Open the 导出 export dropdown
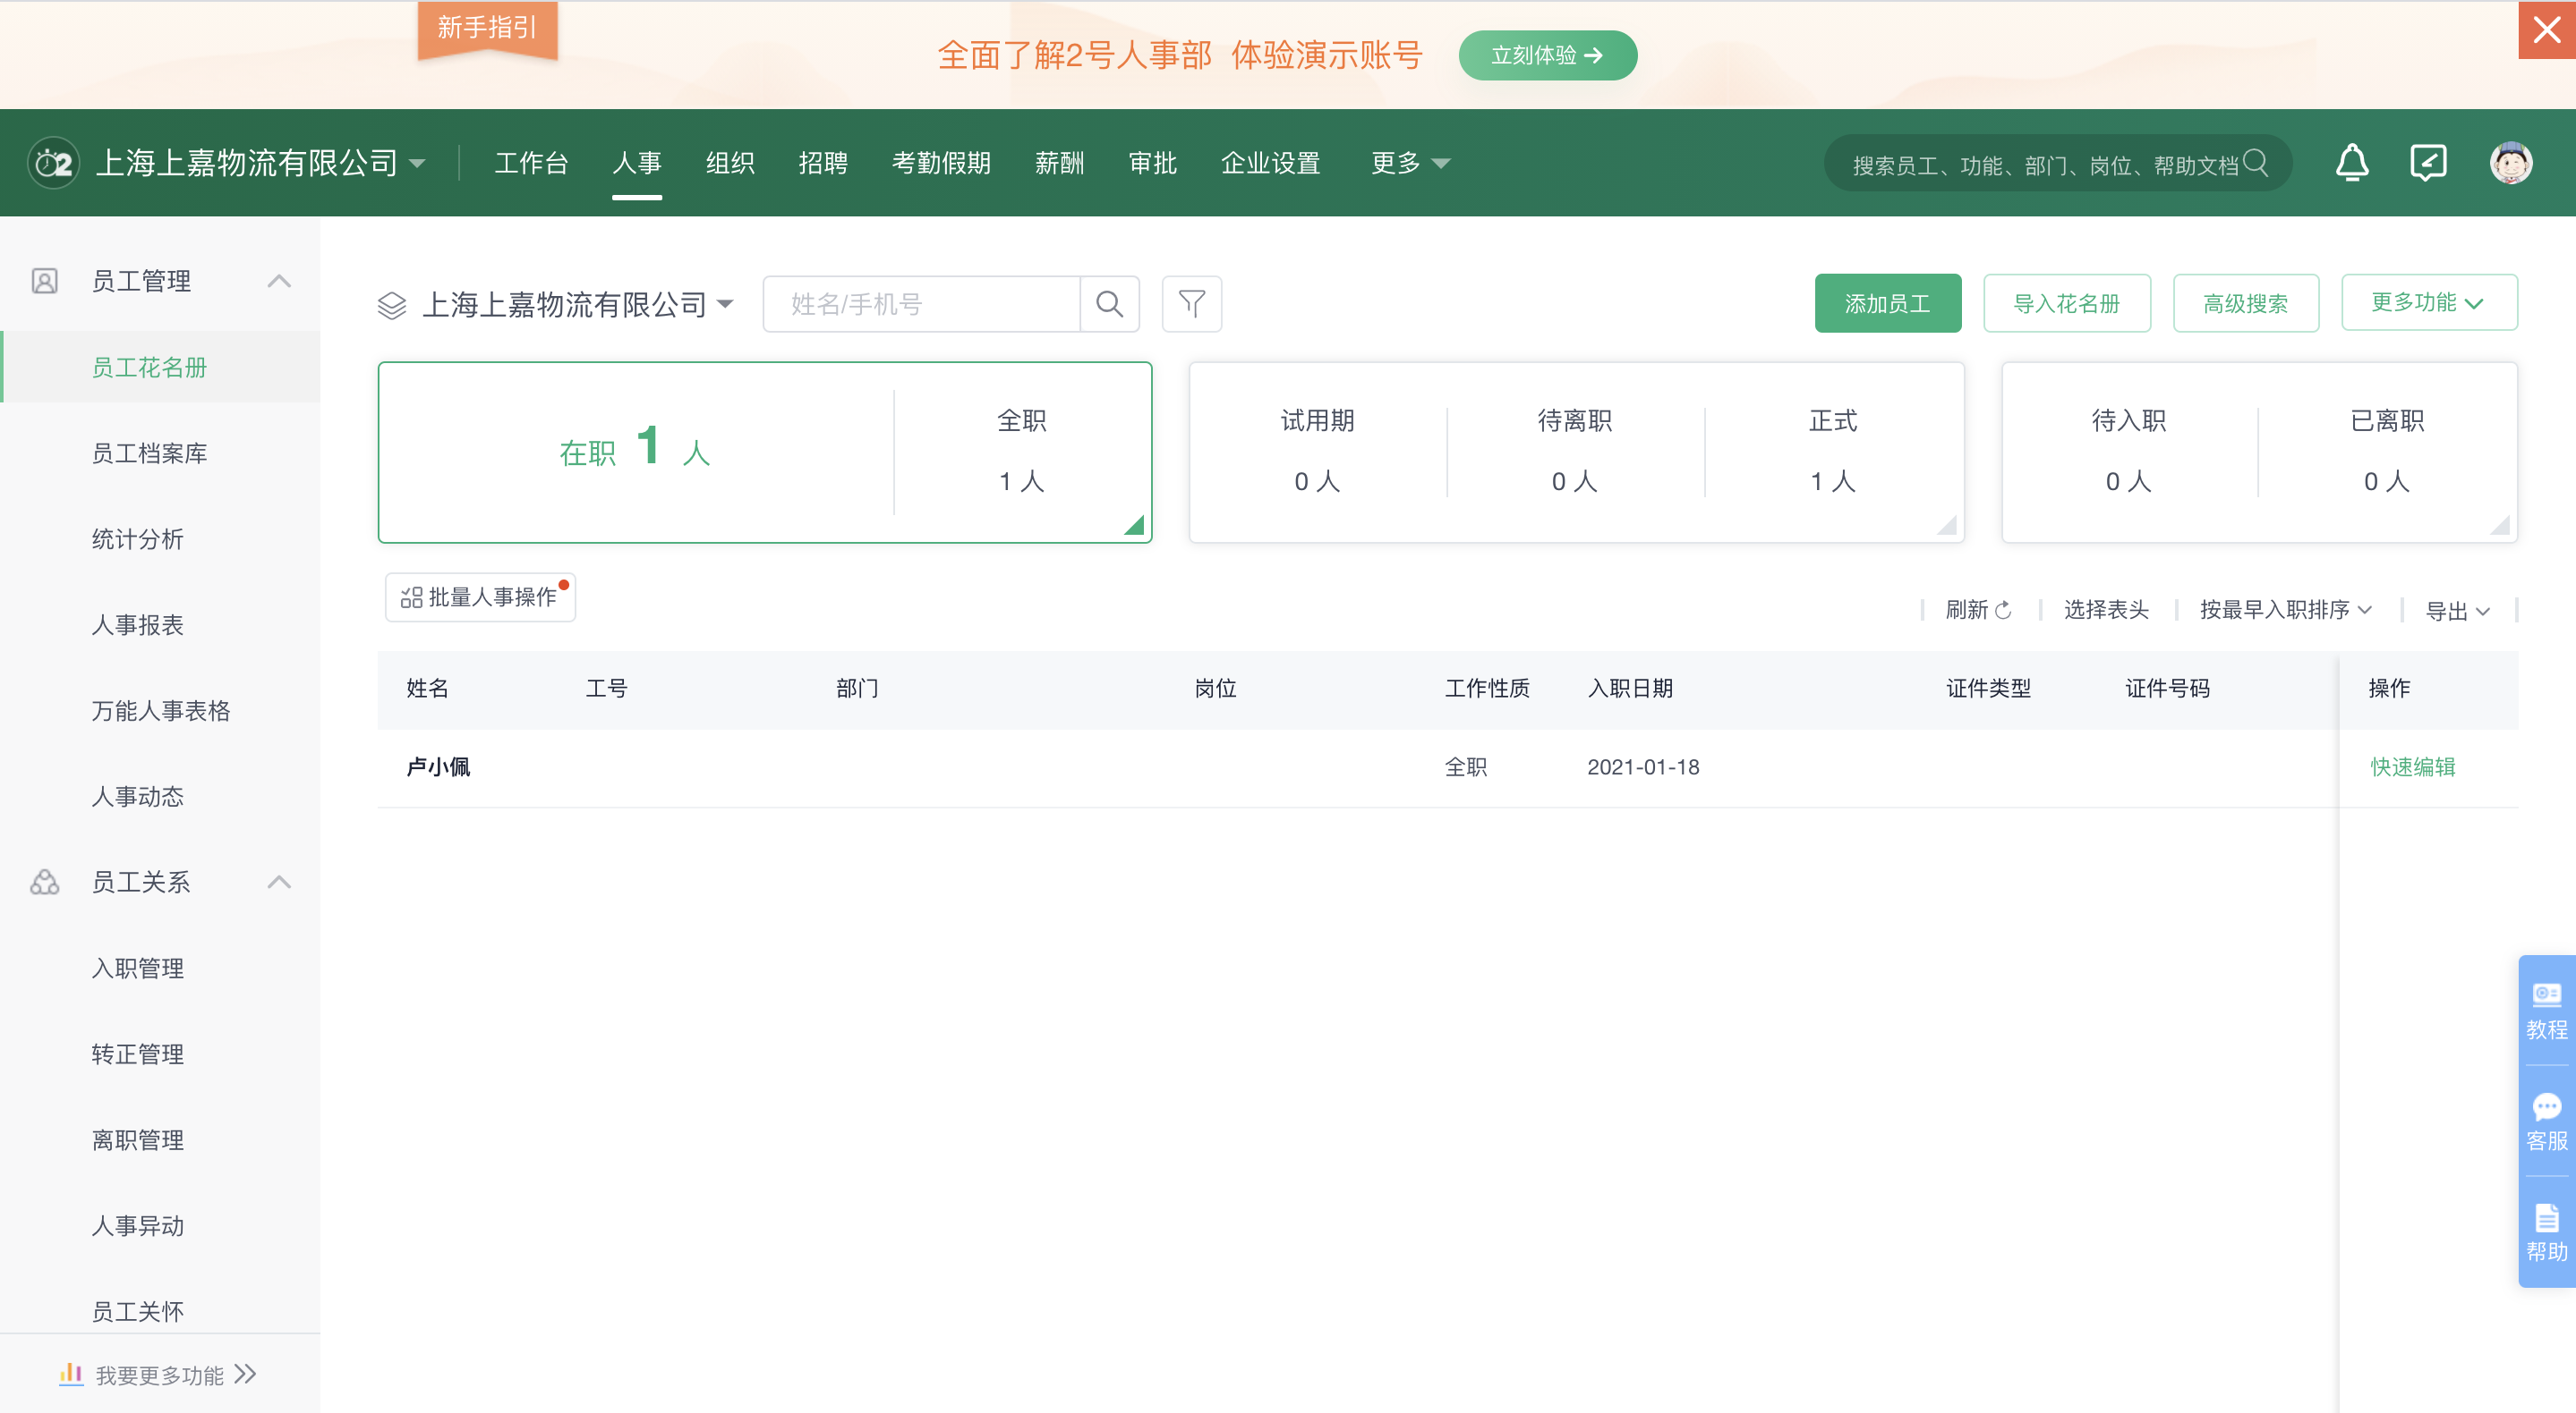The height and width of the screenshot is (1413, 2576). [2457, 611]
